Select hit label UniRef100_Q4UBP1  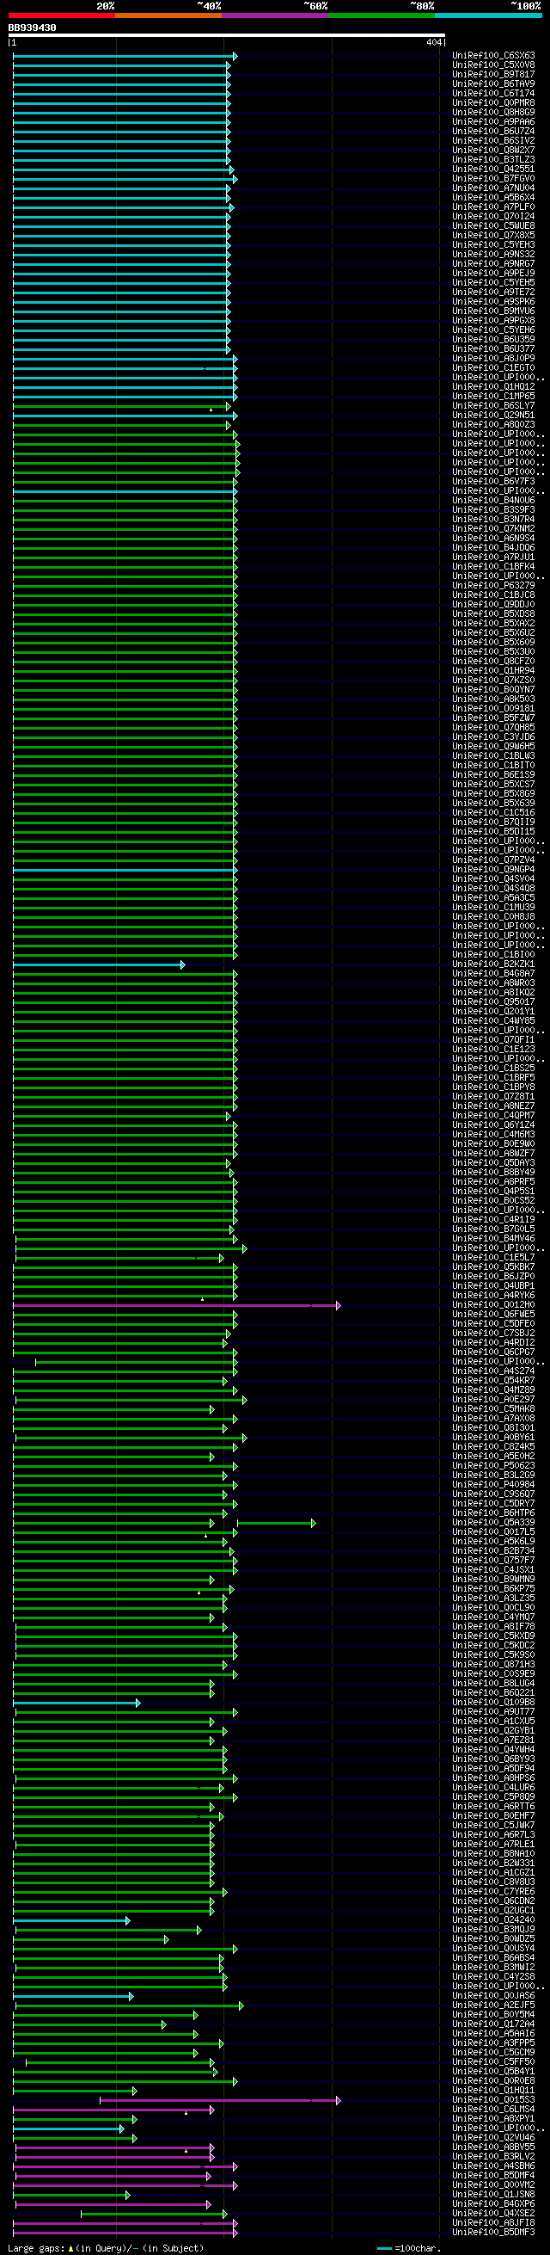(493, 1286)
